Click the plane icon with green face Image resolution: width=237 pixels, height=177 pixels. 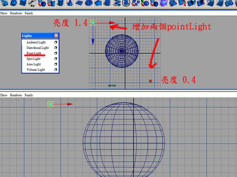tap(191, 3)
